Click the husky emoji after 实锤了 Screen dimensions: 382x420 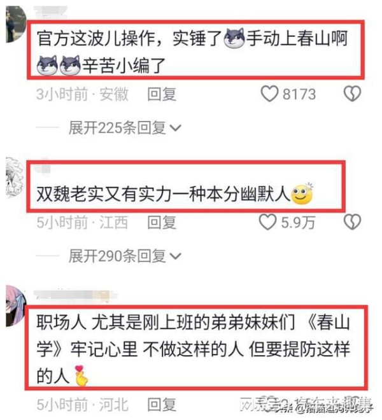click(234, 38)
